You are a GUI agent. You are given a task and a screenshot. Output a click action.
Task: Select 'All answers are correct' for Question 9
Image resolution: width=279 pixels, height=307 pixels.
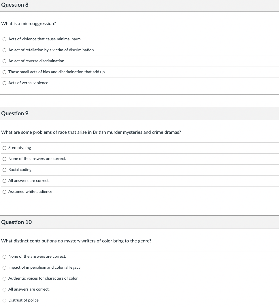pos(4,181)
